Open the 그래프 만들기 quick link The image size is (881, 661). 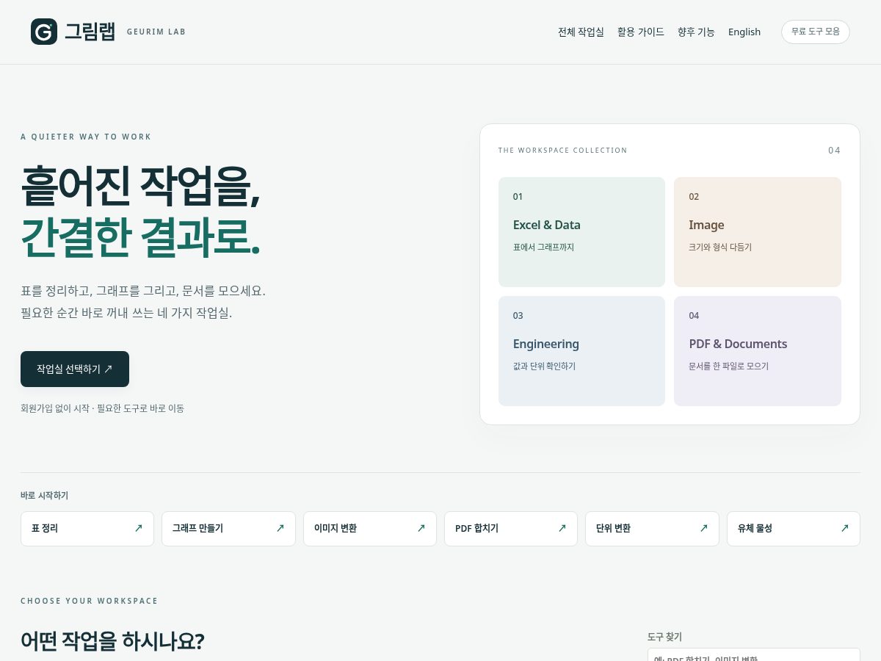coord(228,529)
